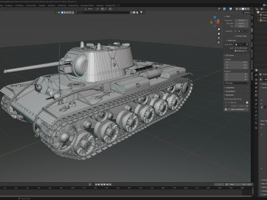
Task: Click the gear icon in Geoscene panel
Action: (247, 102)
